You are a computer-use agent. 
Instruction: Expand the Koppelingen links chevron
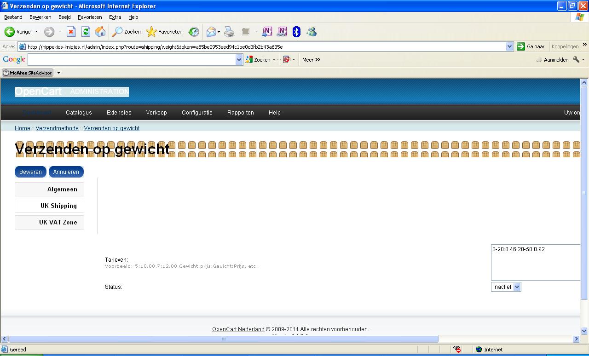coord(584,45)
